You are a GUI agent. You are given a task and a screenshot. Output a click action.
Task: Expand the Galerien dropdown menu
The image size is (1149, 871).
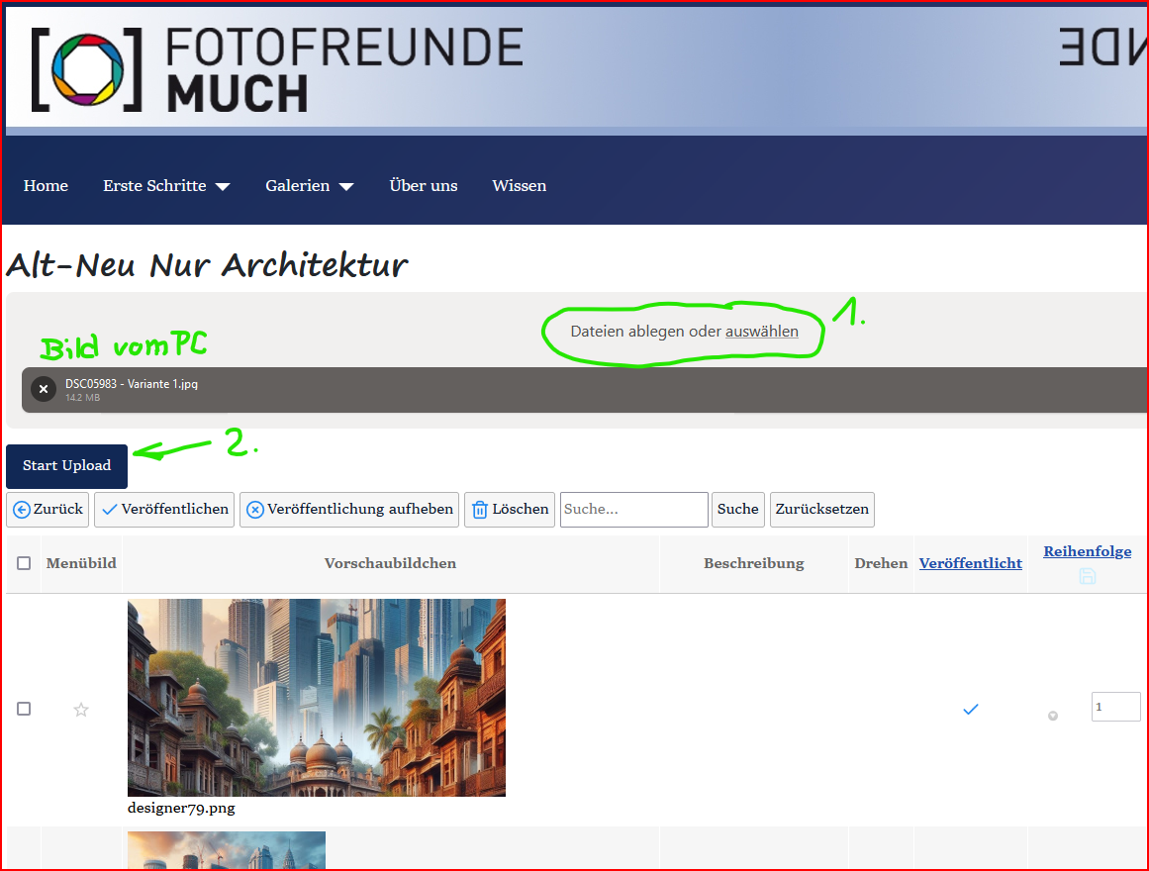pyautogui.click(x=309, y=186)
